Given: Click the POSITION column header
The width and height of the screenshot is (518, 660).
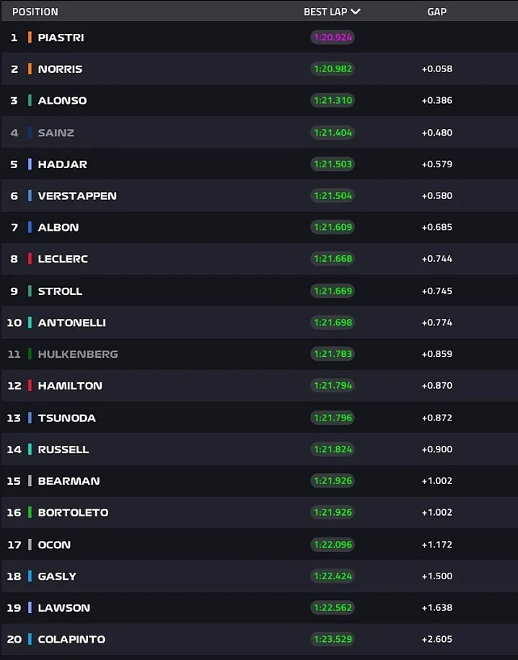Looking at the screenshot, I should pos(35,12).
